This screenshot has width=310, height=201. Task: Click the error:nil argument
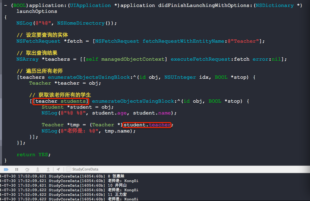click(267, 59)
